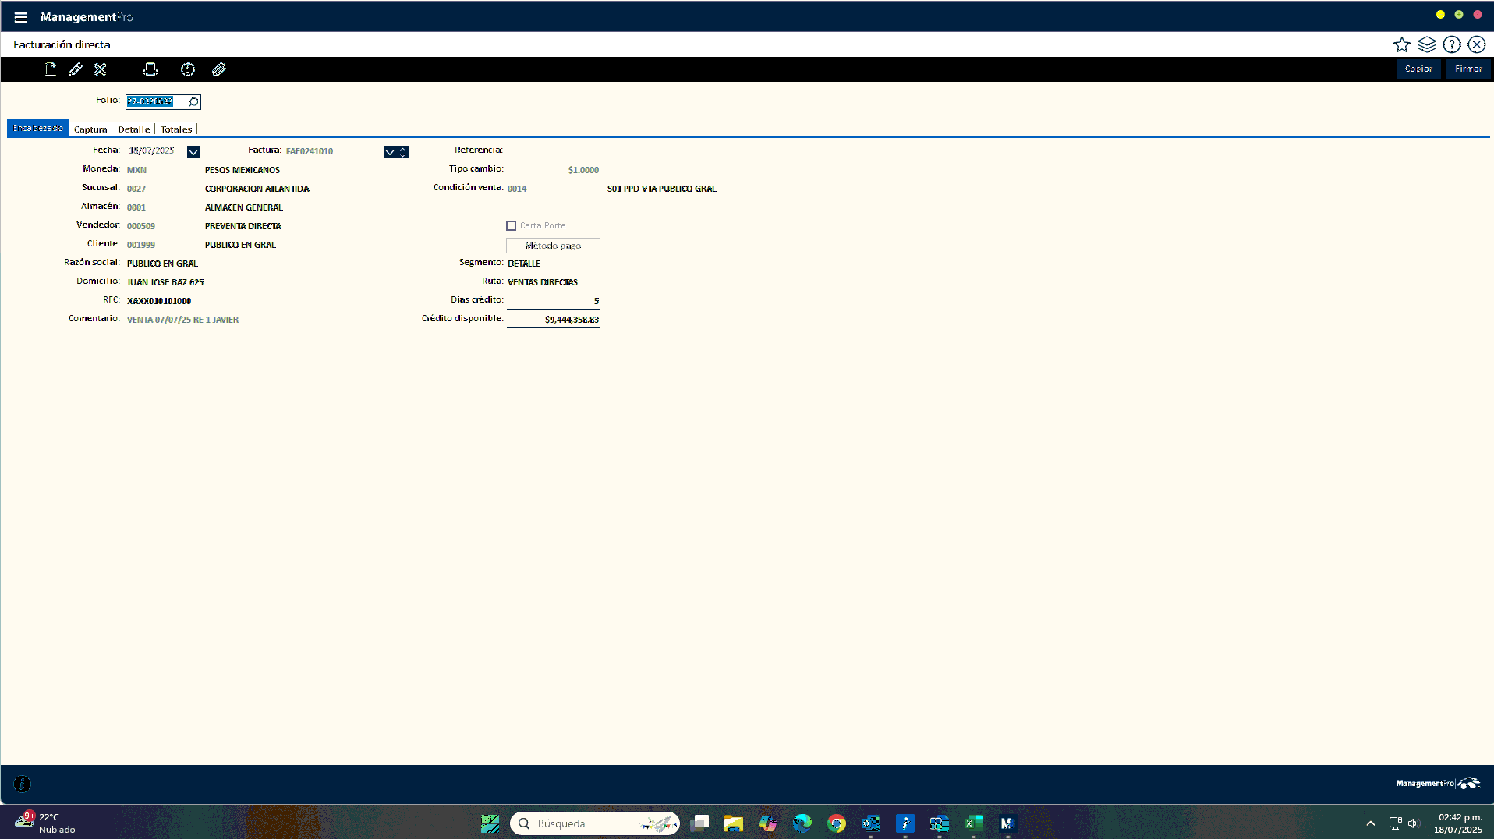Screen dimensions: 1494x839
Task: Click the Vendedor code 000509
Action: coord(141,226)
